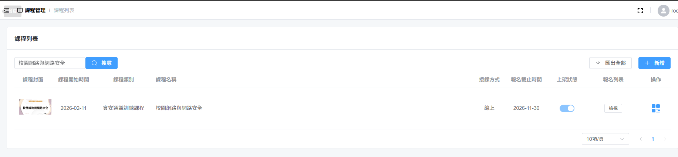The width and height of the screenshot is (678, 157).
Task: Toggle the 上架狀態 switch off
Action: click(x=567, y=108)
